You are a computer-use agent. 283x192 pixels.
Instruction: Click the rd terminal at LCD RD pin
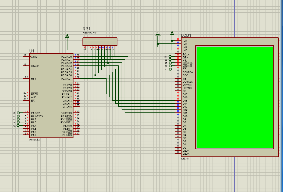(x=170, y=69)
